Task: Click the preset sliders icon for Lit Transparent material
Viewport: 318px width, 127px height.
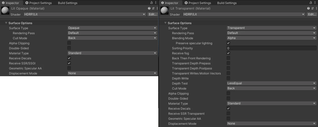Action: 312,8
